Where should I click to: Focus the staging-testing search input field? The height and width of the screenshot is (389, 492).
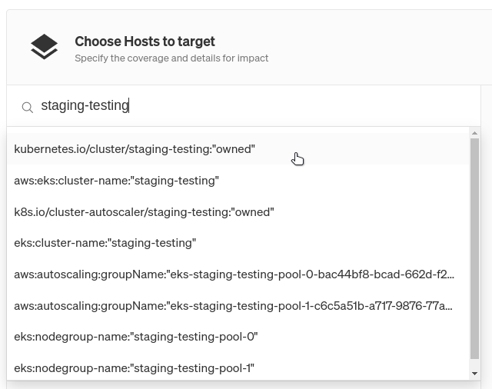[x=244, y=106]
